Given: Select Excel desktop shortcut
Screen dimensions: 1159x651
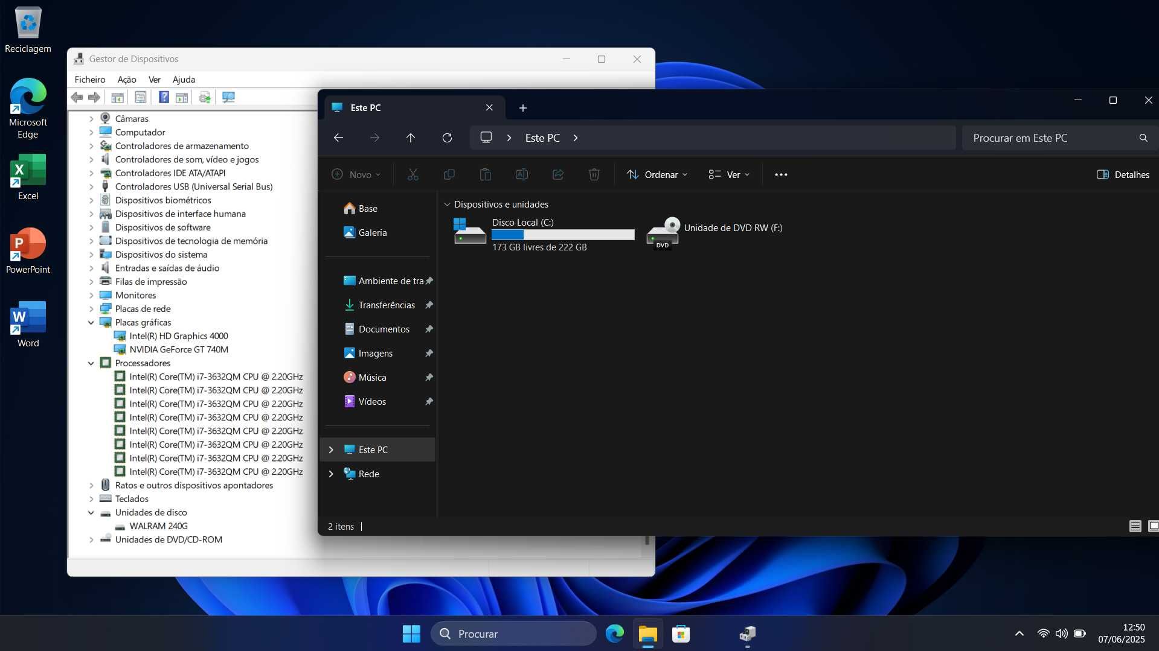Looking at the screenshot, I should [28, 177].
